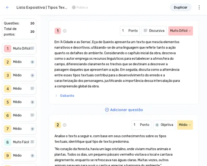Click the quoted passage 'No coração da floresta'

pos(113,157)
